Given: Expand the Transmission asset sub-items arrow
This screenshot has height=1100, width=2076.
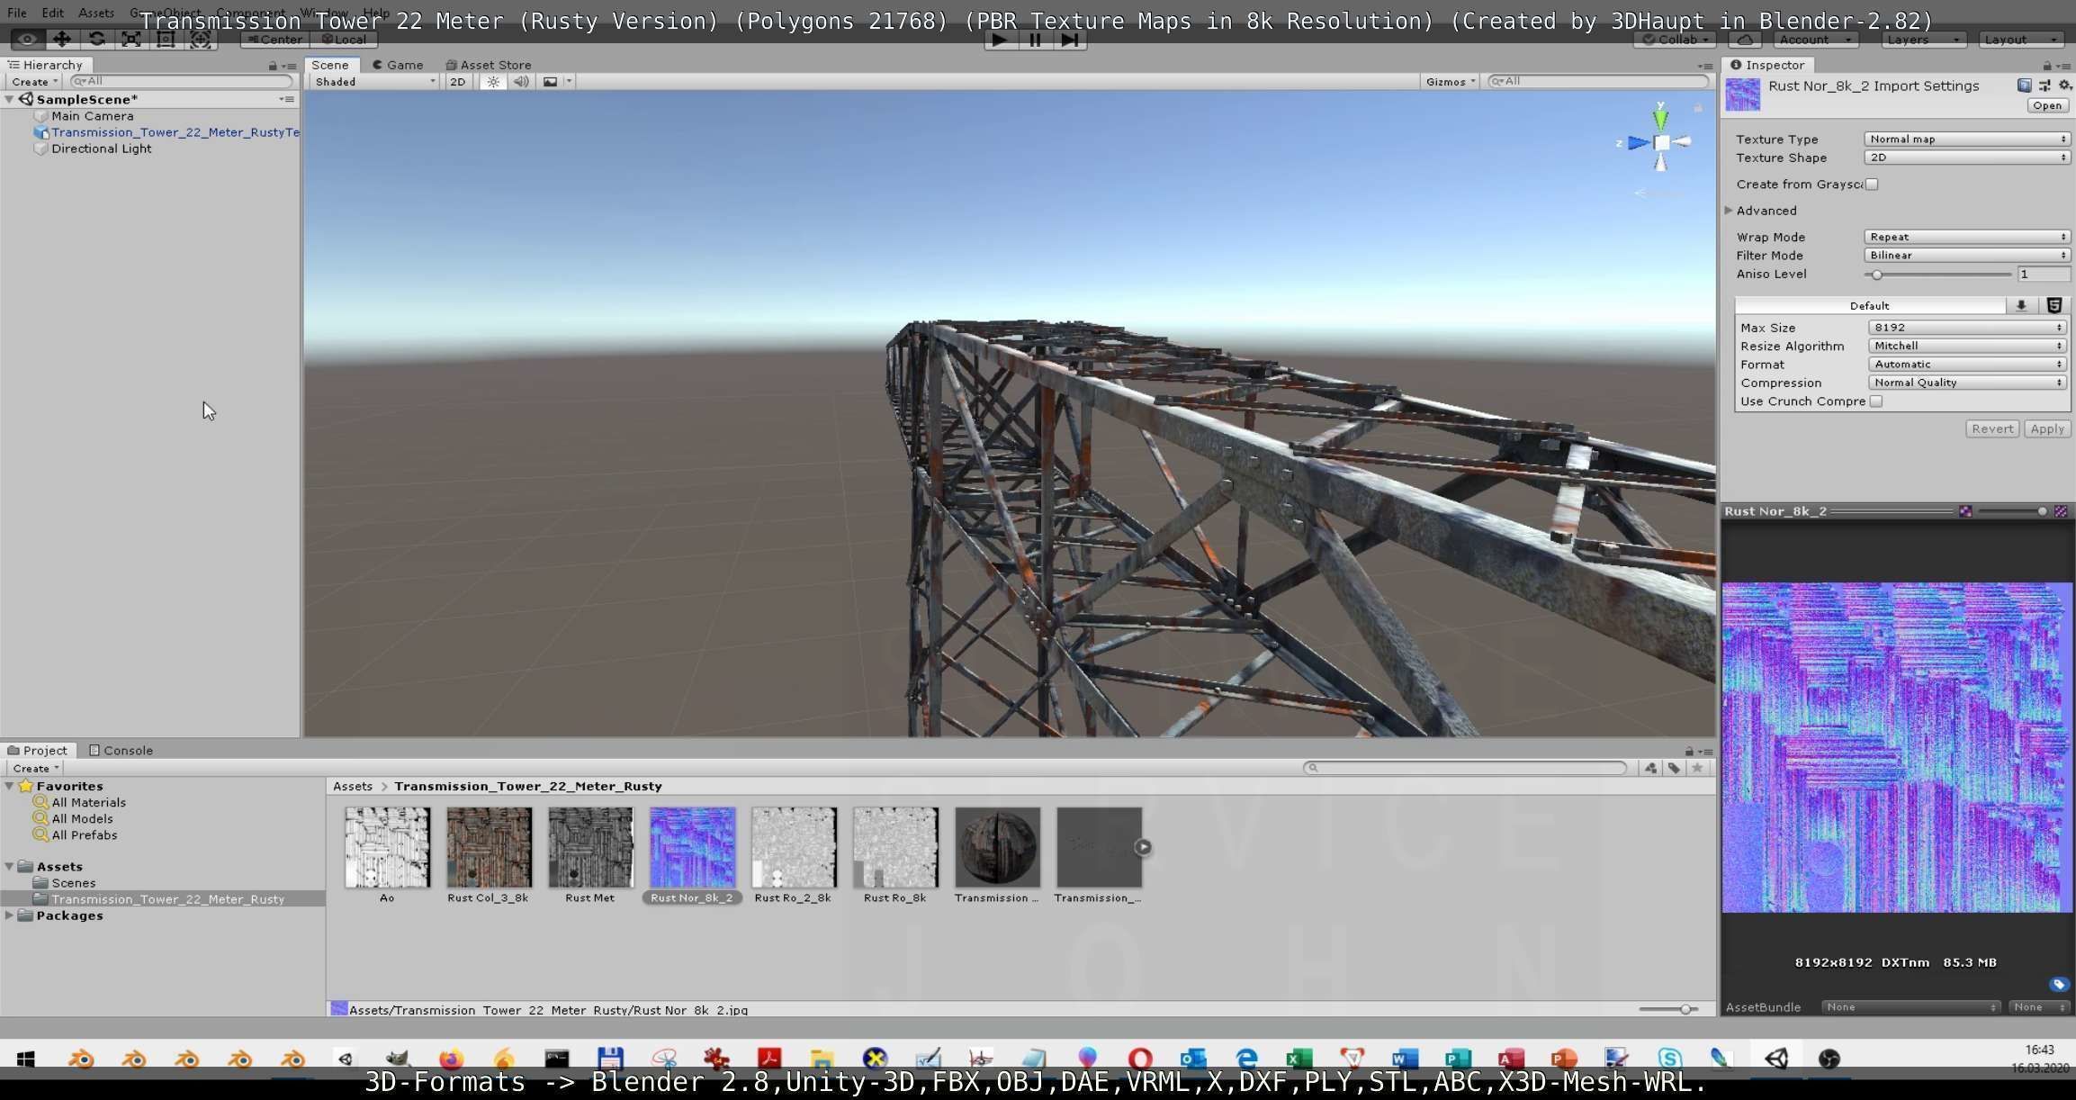Looking at the screenshot, I should 1143,847.
